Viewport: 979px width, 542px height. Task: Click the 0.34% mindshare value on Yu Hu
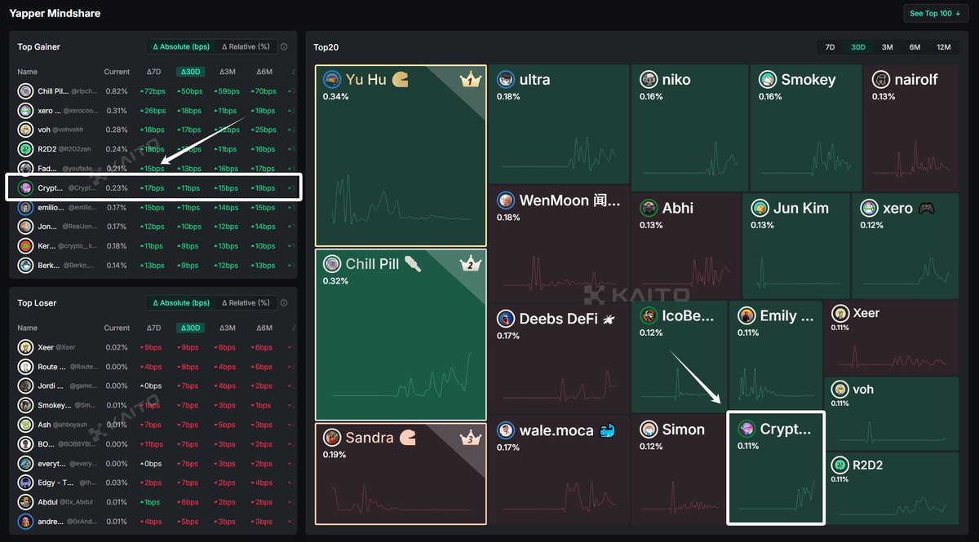pyautogui.click(x=335, y=97)
